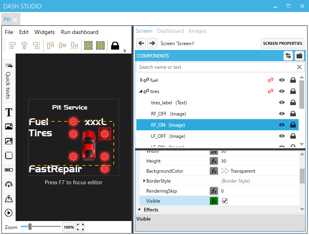The height and width of the screenshot is (235, 309).
Task: Click the zoom slider handle
Action: point(30,227)
